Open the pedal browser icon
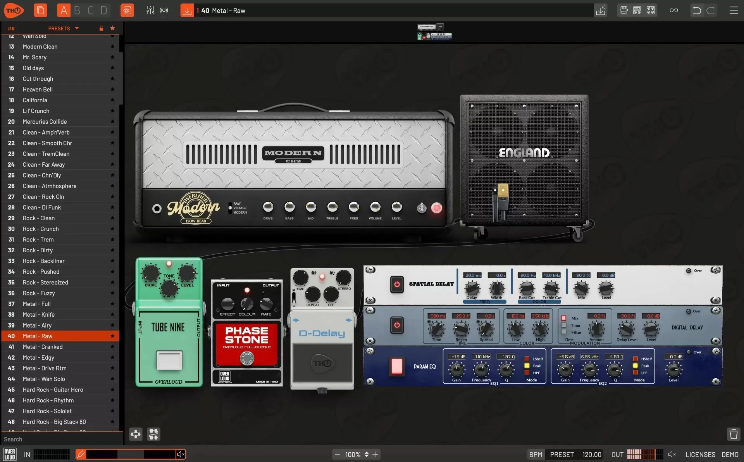The height and width of the screenshot is (462, 744). 623,10
